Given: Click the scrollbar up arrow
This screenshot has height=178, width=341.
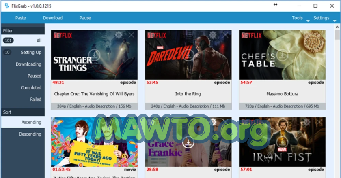Looking at the screenshot, I should coord(337,27).
